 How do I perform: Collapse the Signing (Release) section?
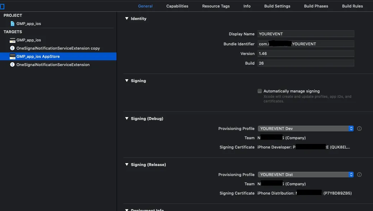[x=127, y=164]
